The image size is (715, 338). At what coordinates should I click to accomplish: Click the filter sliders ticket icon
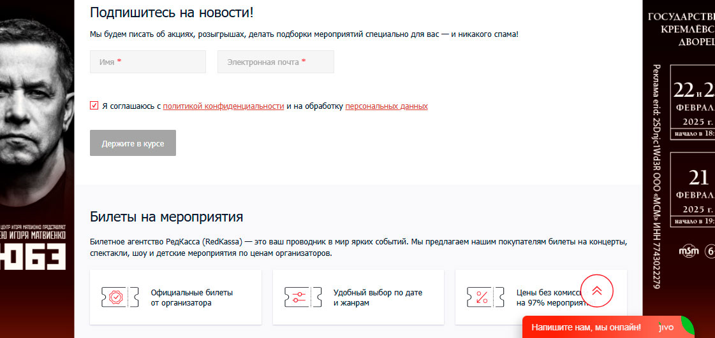tap(303, 297)
